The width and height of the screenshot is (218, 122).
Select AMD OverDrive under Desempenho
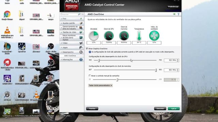click(x=70, y=56)
